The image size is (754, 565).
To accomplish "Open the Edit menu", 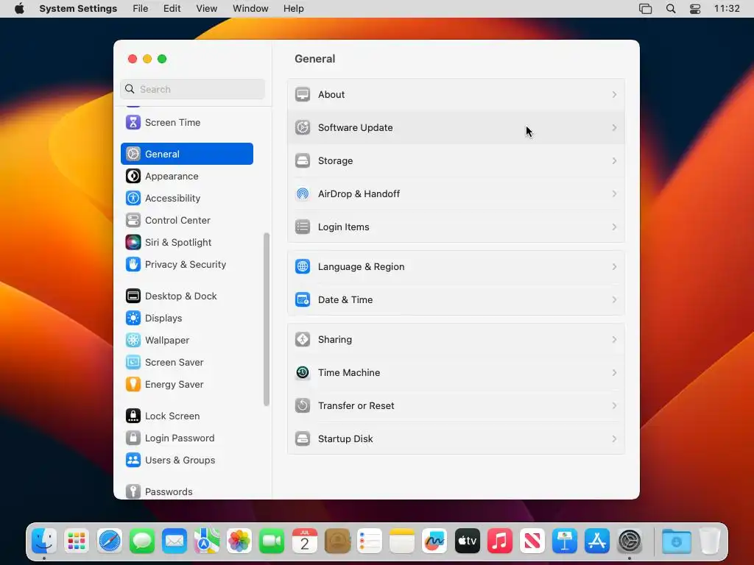I will (172, 9).
